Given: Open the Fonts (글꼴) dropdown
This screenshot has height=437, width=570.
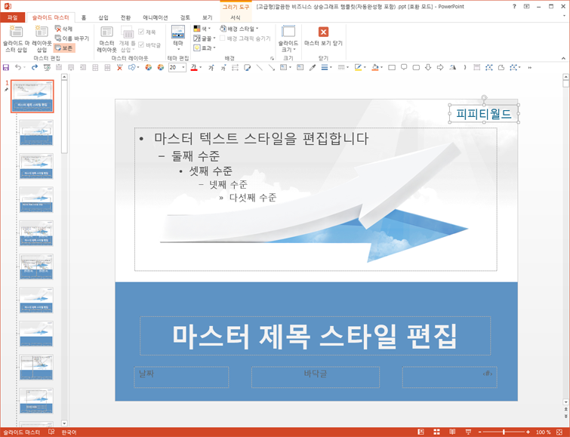Looking at the screenshot, I should coord(205,38).
